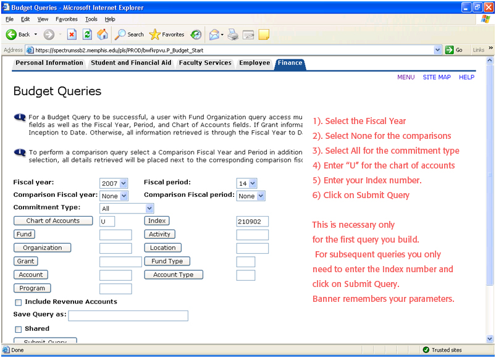The image size is (496, 358).
Task: Open the Comparison Fiscal period dropdown
Action: (x=251, y=196)
